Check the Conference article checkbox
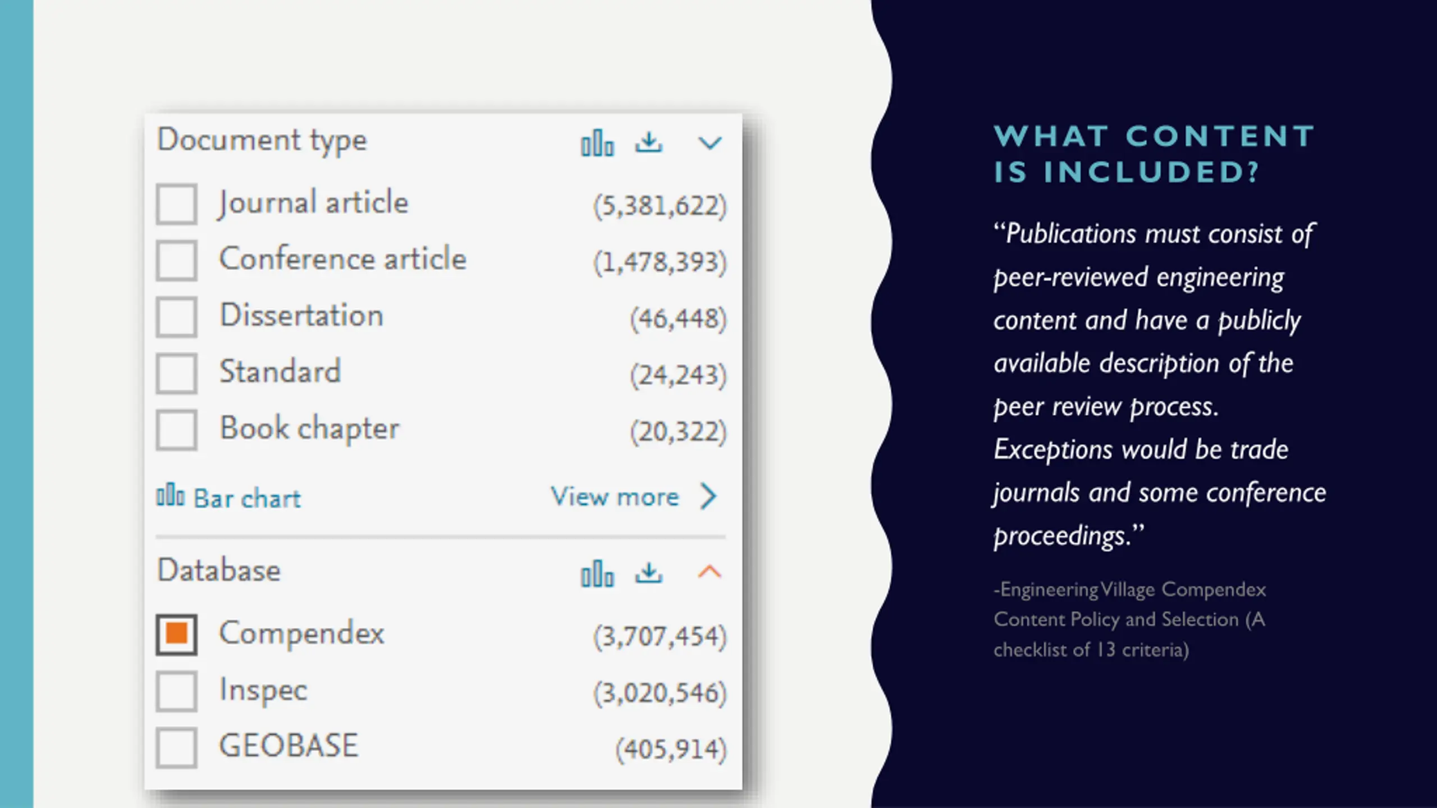Screen dimensions: 1437x808 coord(176,260)
